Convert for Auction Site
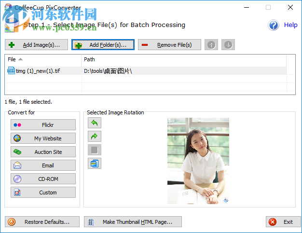302x233 pixels. click(x=43, y=152)
